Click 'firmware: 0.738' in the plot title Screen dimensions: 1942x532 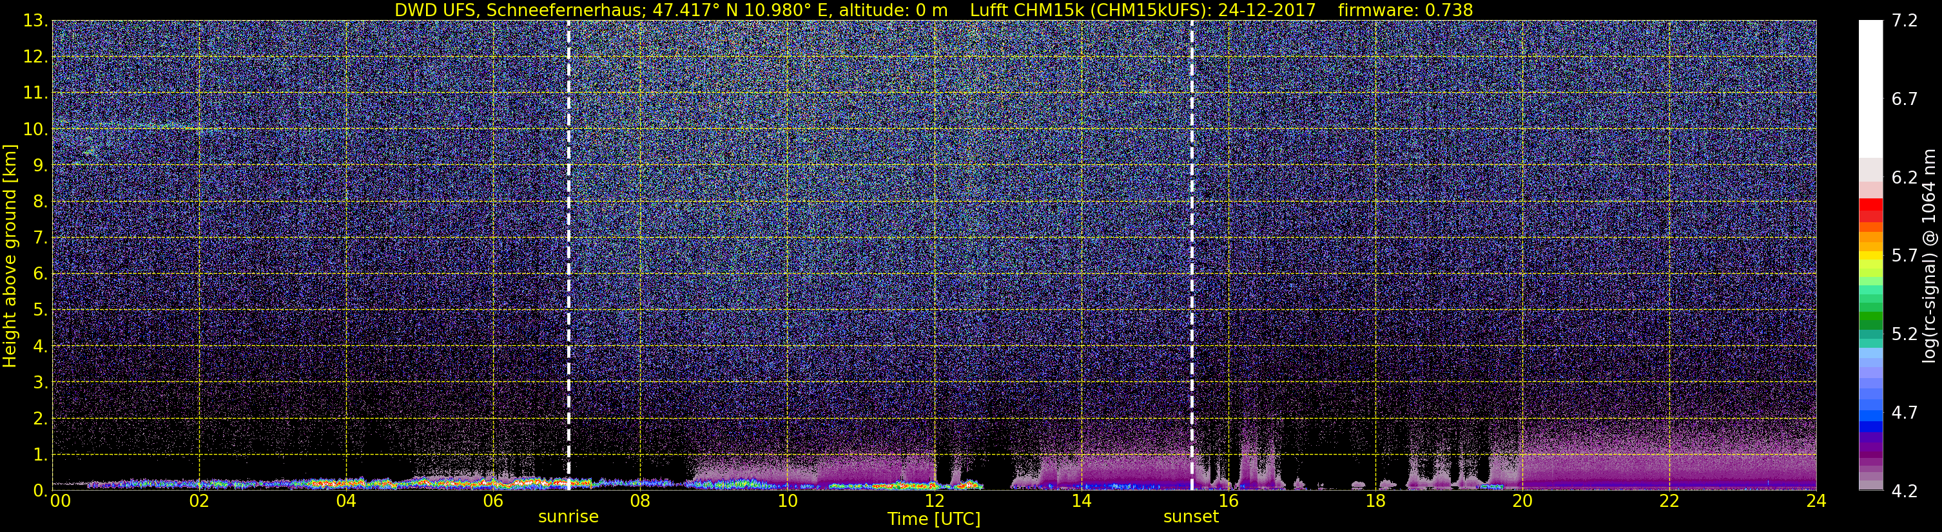(1405, 10)
